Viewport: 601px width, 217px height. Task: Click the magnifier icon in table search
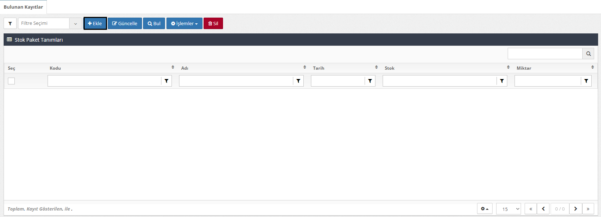click(588, 54)
